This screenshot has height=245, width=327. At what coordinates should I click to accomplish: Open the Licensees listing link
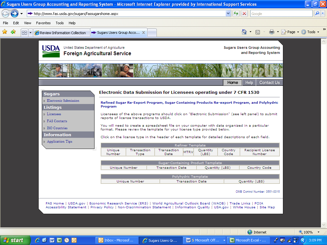[x=54, y=114]
